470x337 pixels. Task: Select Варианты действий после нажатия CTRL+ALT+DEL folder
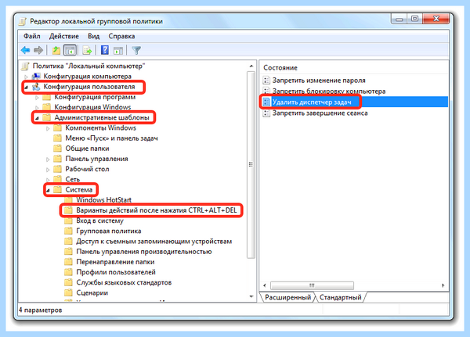click(157, 210)
